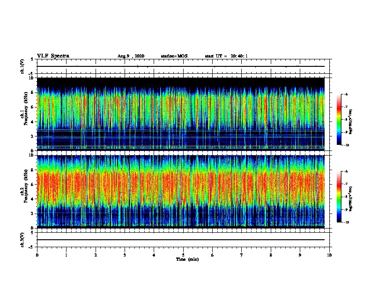The height and width of the screenshot is (286, 371).
Task: Click time-axis tick label "1" minute
Action: click(x=66, y=255)
